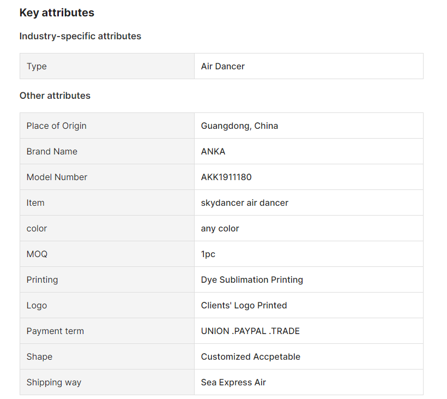Click the AKK1911180 model number
The height and width of the screenshot is (399, 447).
click(226, 177)
